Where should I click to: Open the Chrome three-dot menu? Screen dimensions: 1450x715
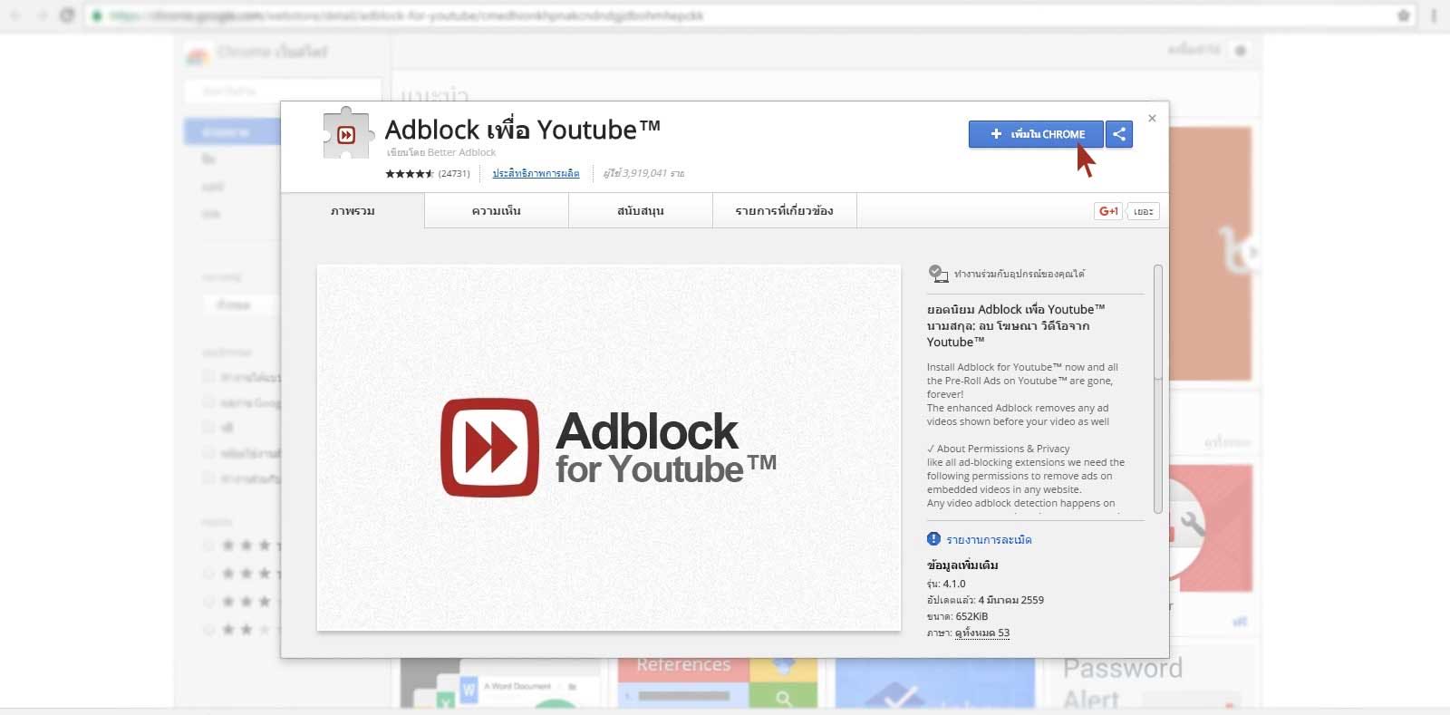[1434, 15]
